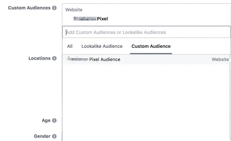Open the Custom Audiences info icon

(54, 8)
